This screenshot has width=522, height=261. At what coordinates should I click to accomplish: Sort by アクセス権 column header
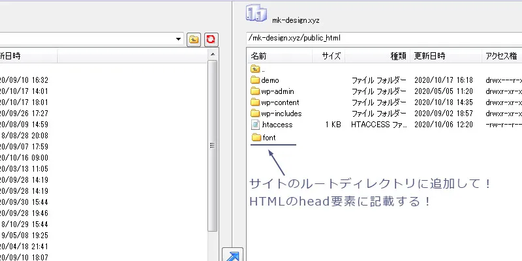tap(501, 56)
